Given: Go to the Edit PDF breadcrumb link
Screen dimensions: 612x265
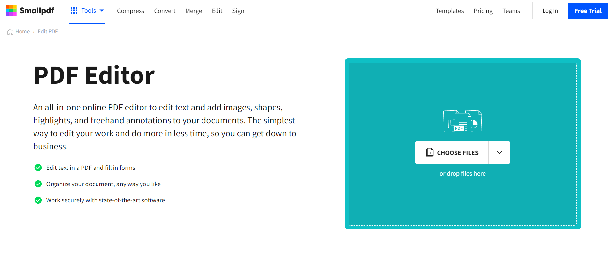Looking at the screenshot, I should [x=48, y=31].
